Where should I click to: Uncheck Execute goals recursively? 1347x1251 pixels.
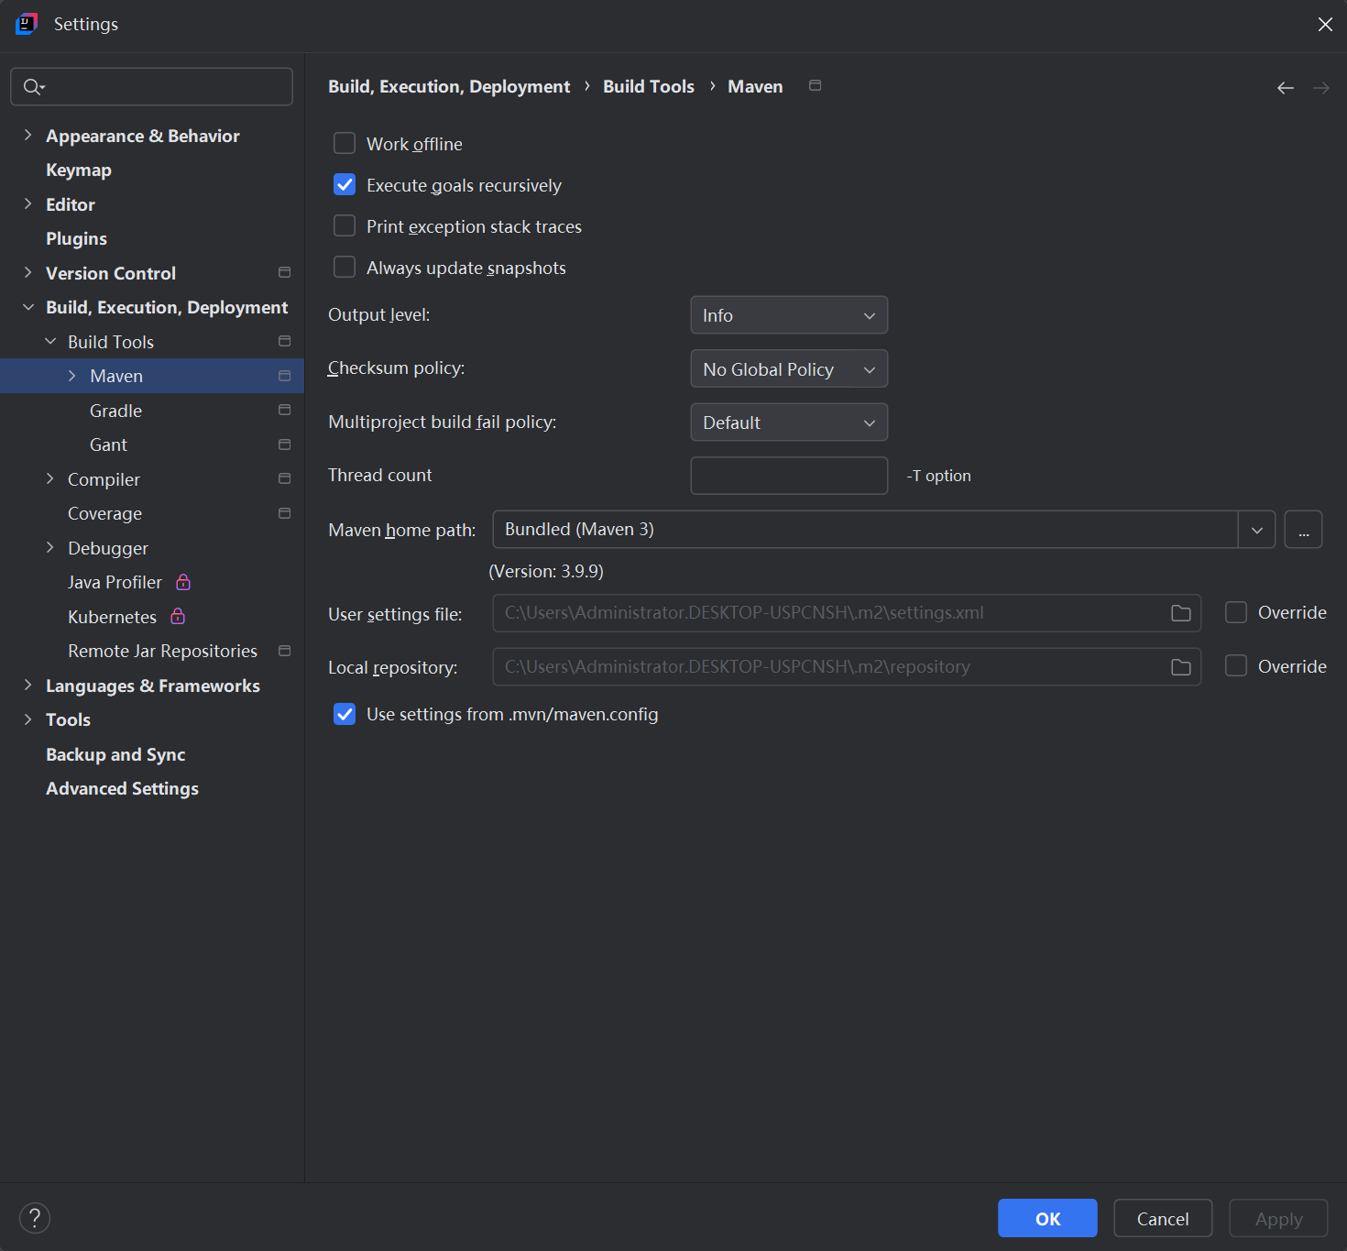click(x=345, y=184)
